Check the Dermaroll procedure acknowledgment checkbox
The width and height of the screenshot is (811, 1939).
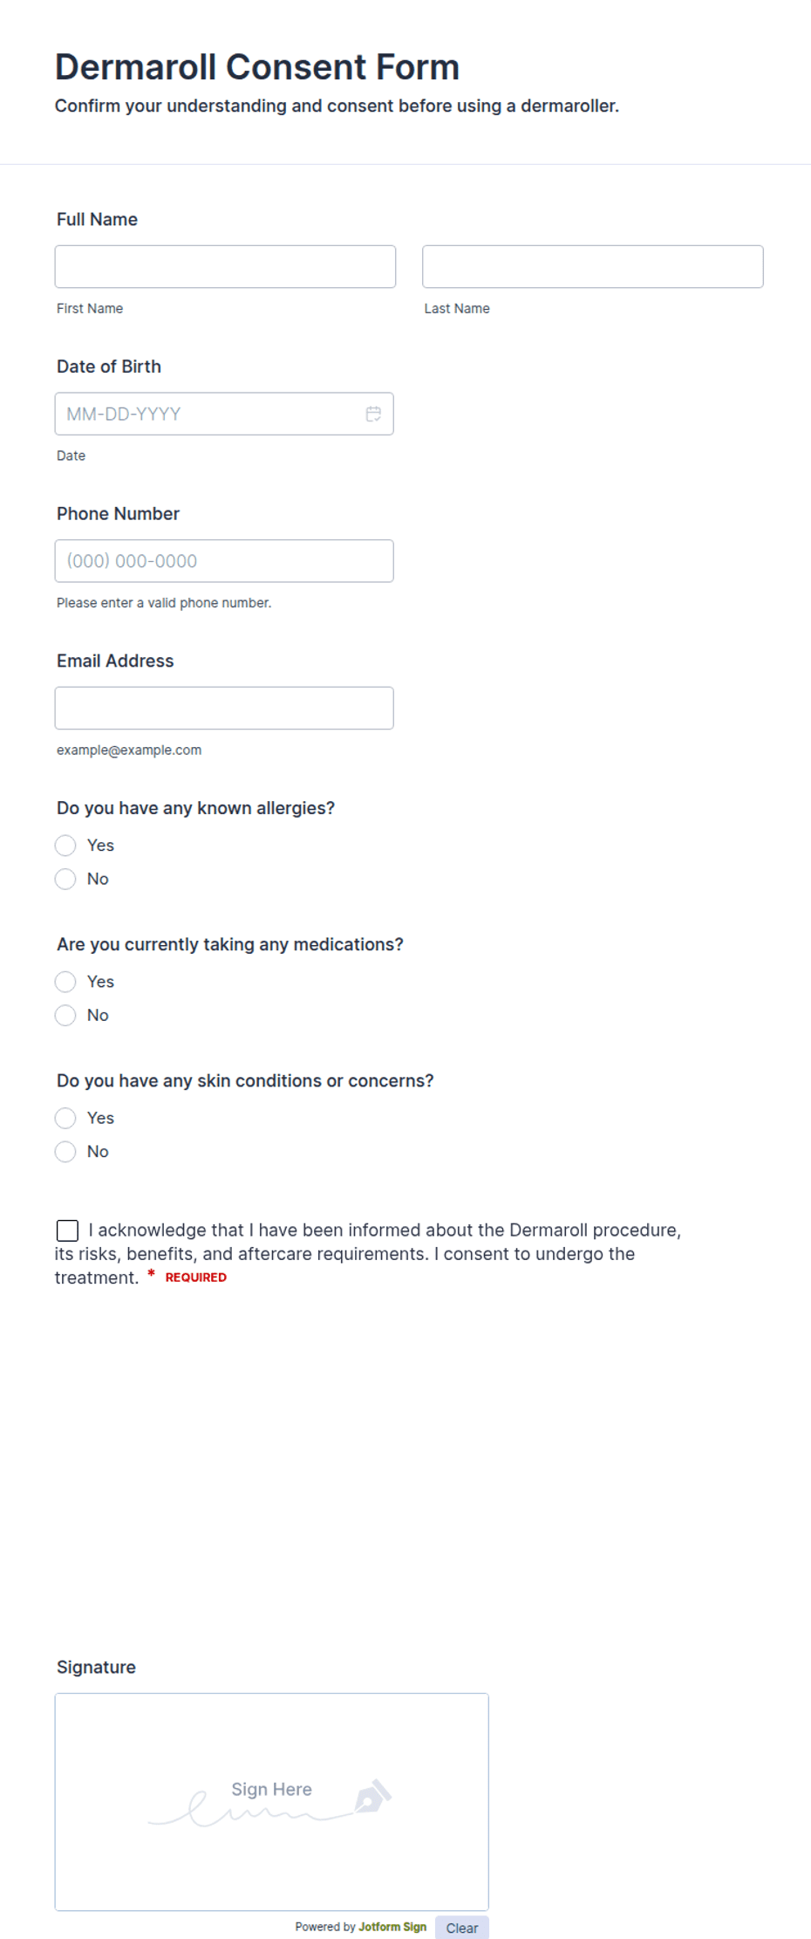point(67,1230)
